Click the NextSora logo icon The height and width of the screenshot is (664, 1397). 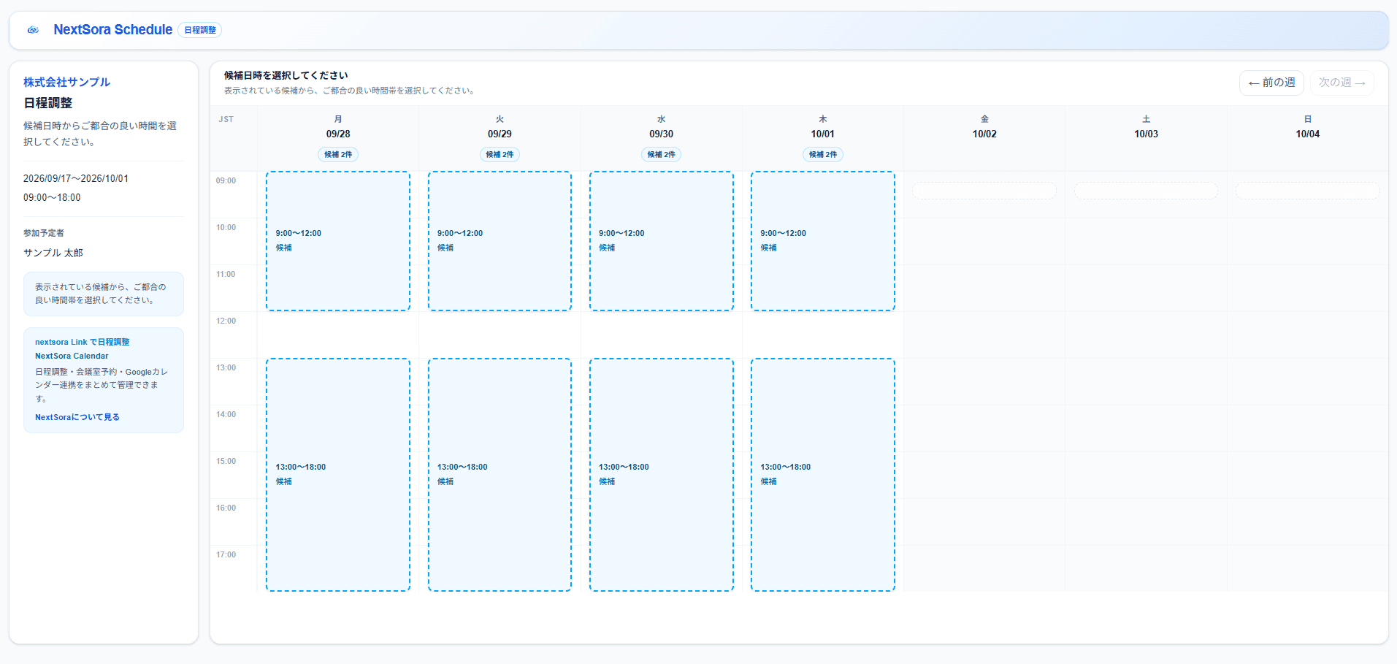pos(33,30)
